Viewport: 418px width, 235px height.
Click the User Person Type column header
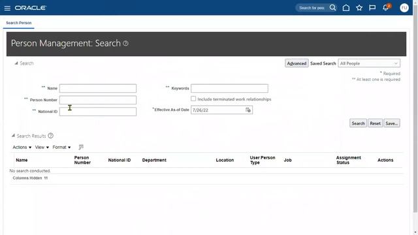[x=263, y=160]
